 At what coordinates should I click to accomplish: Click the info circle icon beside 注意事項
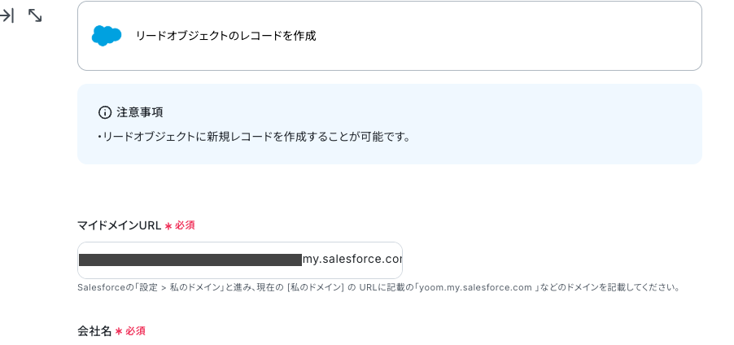click(x=105, y=112)
